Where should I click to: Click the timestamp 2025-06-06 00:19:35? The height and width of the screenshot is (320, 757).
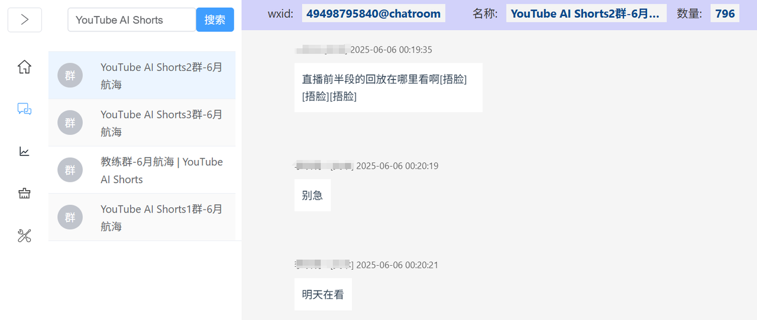click(x=391, y=50)
